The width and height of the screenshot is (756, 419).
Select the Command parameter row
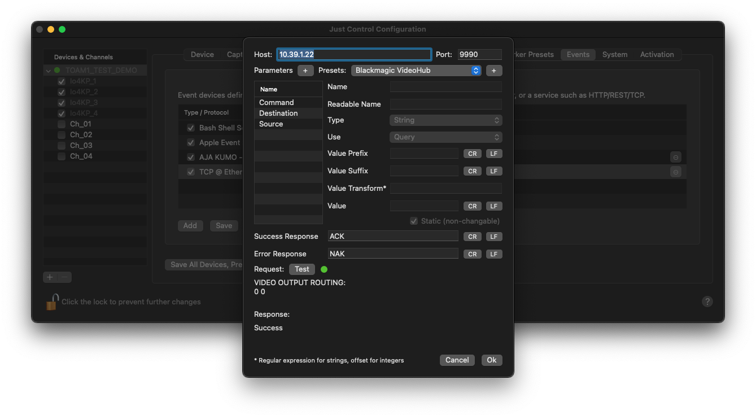point(289,103)
